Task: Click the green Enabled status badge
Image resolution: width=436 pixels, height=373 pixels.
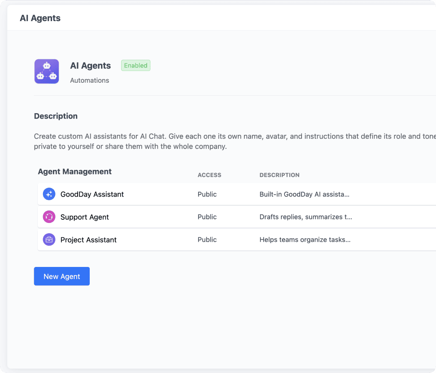Action: (x=136, y=66)
